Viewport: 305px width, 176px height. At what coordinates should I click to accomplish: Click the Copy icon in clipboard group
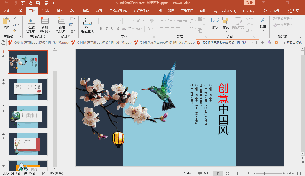(14, 25)
